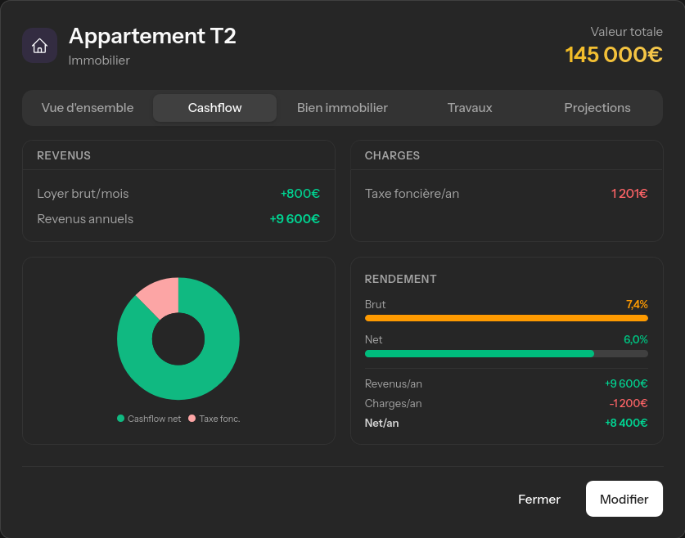Screen dimensions: 685x538
Task: Click the home icon next to Appartement T2
Action: click(x=39, y=45)
